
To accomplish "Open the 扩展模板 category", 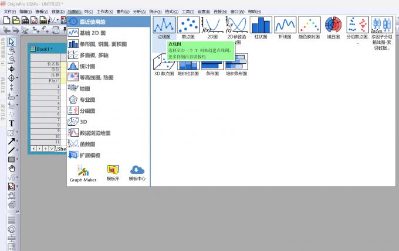I will pos(109,155).
